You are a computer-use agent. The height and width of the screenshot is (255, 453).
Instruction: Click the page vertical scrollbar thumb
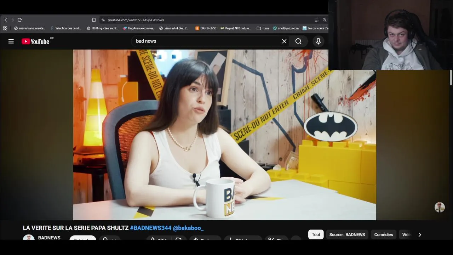[451, 78]
